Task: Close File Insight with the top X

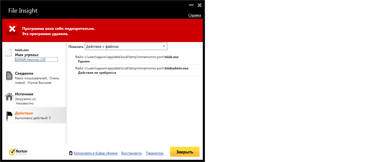Action: [199, 5]
